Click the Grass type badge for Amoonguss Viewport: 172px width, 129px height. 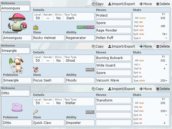[x=81, y=27]
